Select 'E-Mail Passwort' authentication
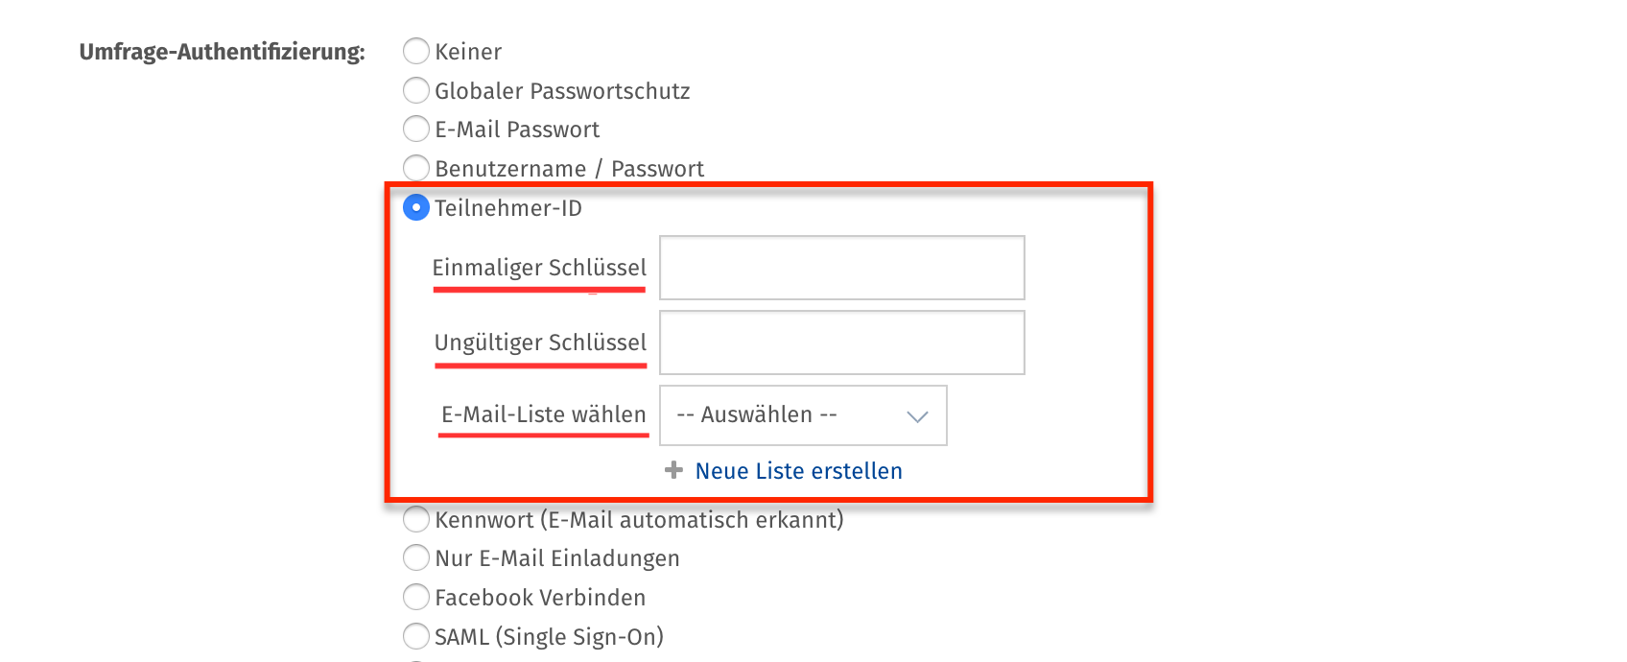This screenshot has width=1627, height=662. 416,129
